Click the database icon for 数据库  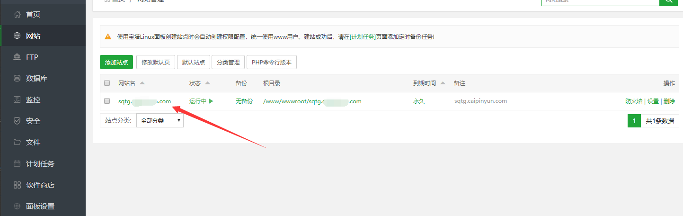[17, 79]
